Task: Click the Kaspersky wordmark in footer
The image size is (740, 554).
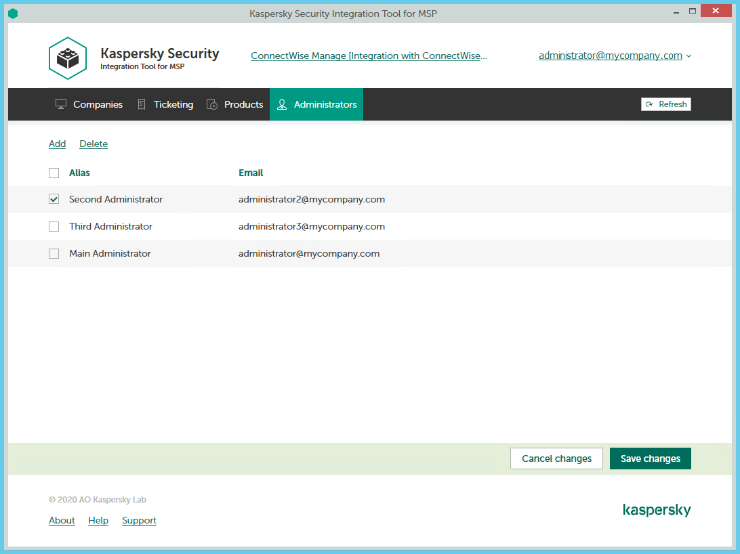Action: (x=657, y=510)
